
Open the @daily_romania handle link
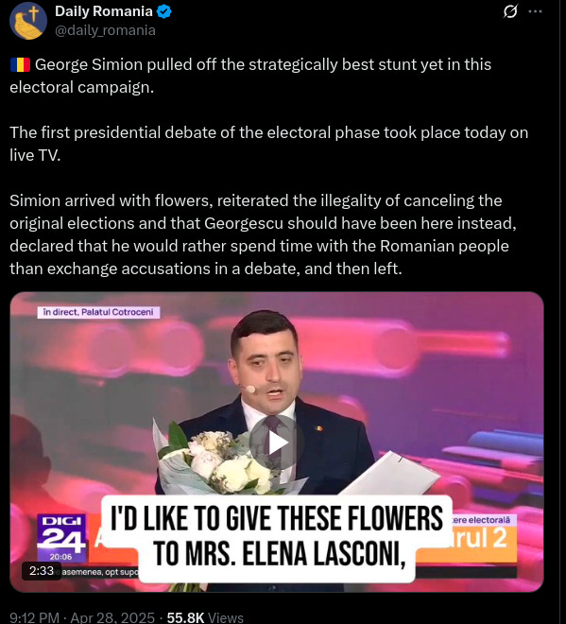tap(105, 30)
